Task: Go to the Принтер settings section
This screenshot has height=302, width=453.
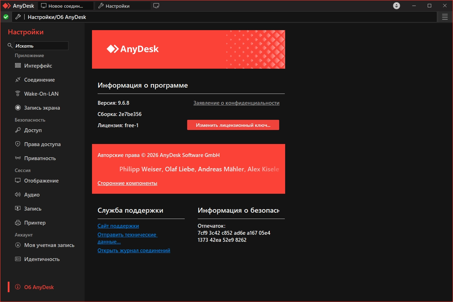Action: point(35,223)
